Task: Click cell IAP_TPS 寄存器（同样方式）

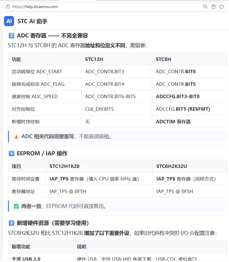Action: click(190, 179)
